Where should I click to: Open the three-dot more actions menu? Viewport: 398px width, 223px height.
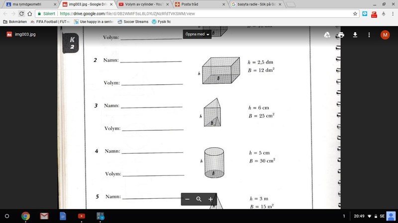tap(369, 35)
